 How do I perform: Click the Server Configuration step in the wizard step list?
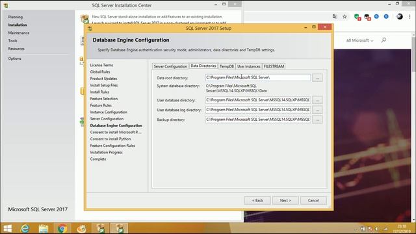[107, 119]
